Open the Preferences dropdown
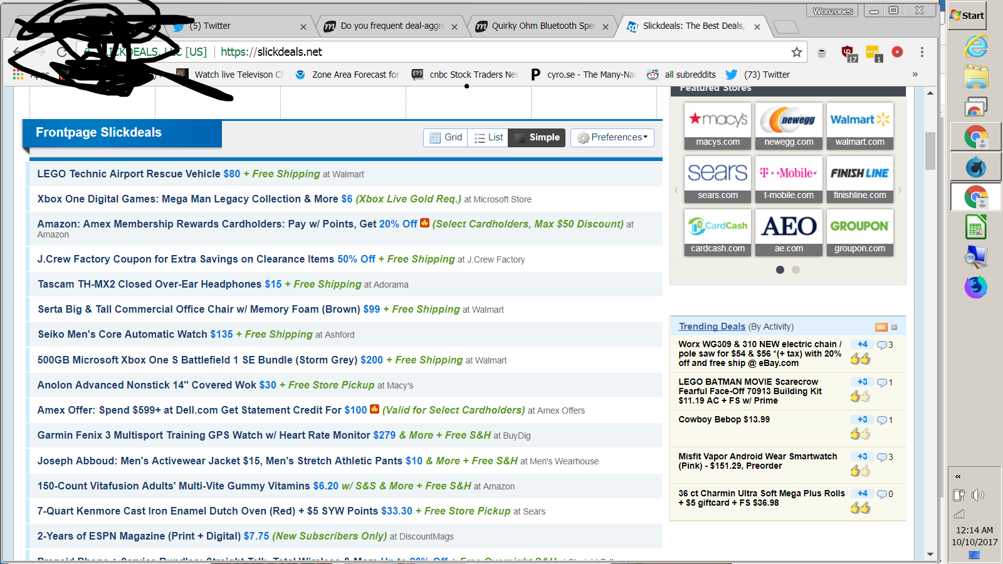The height and width of the screenshot is (564, 1003). point(612,138)
